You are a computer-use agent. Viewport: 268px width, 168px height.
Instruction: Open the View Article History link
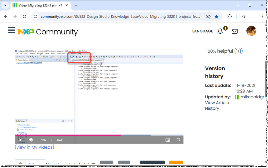[x=217, y=105]
